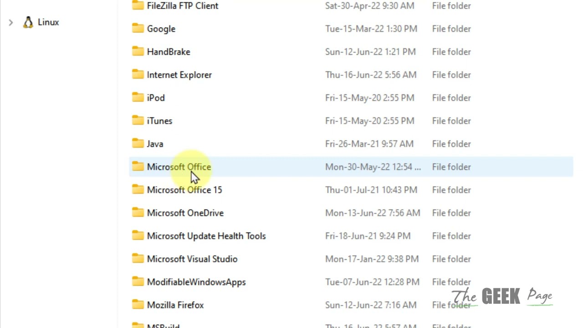Screen dimensions: 583x328
Task: Click date Tue-15-Mar-22 1:30 PM
Action: 371,29
